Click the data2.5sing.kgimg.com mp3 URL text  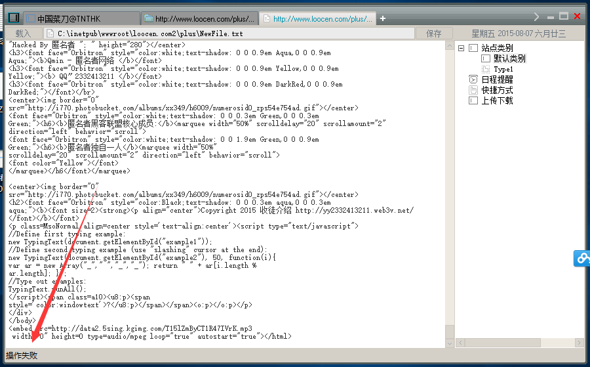click(151, 328)
